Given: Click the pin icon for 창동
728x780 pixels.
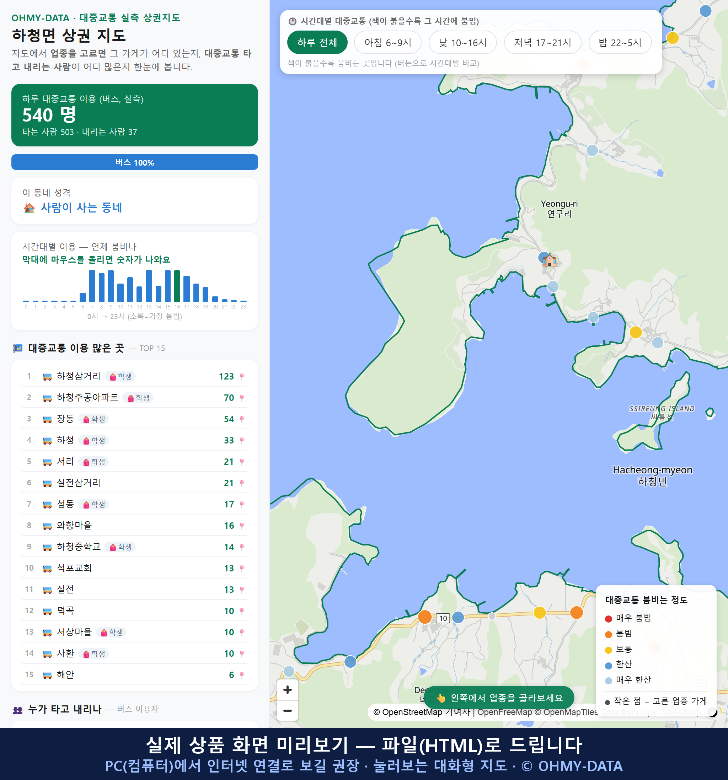Looking at the screenshot, I should point(242,419).
